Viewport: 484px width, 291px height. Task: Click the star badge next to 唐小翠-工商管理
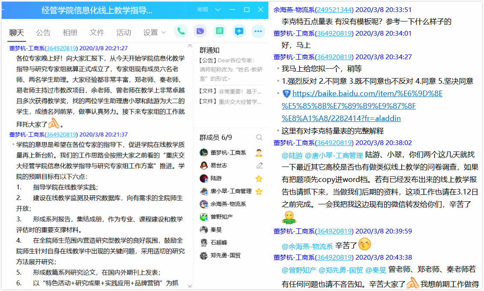pos(259,191)
